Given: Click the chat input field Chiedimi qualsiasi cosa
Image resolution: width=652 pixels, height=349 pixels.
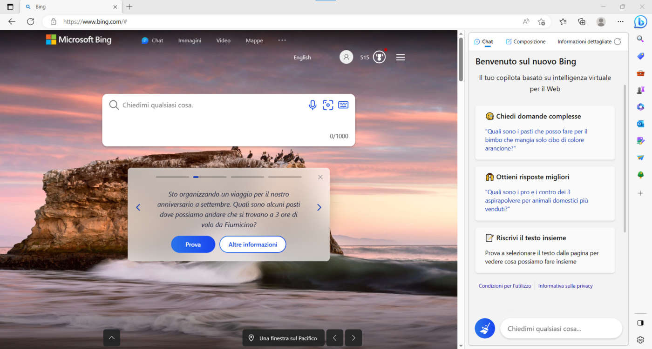Looking at the screenshot, I should click(x=561, y=329).
